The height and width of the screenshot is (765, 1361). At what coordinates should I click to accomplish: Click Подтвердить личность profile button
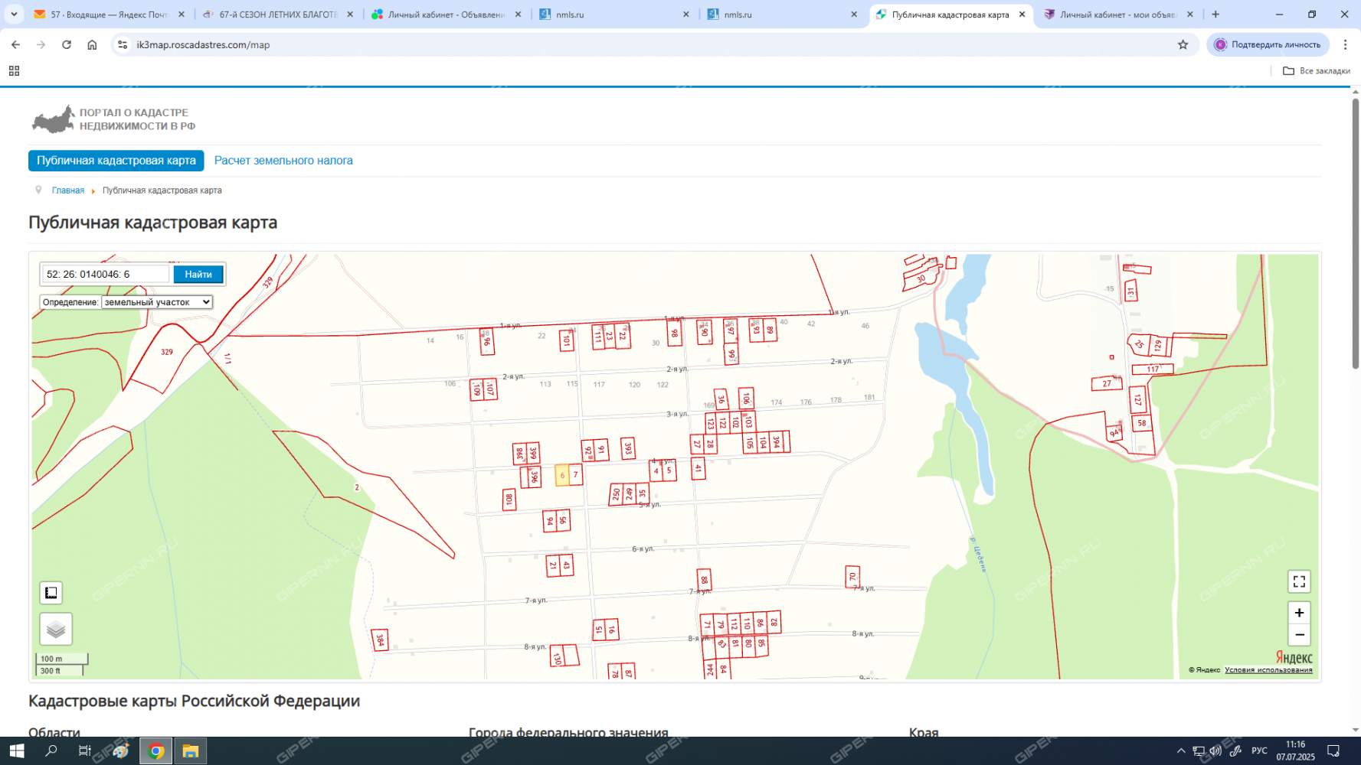(x=1268, y=44)
